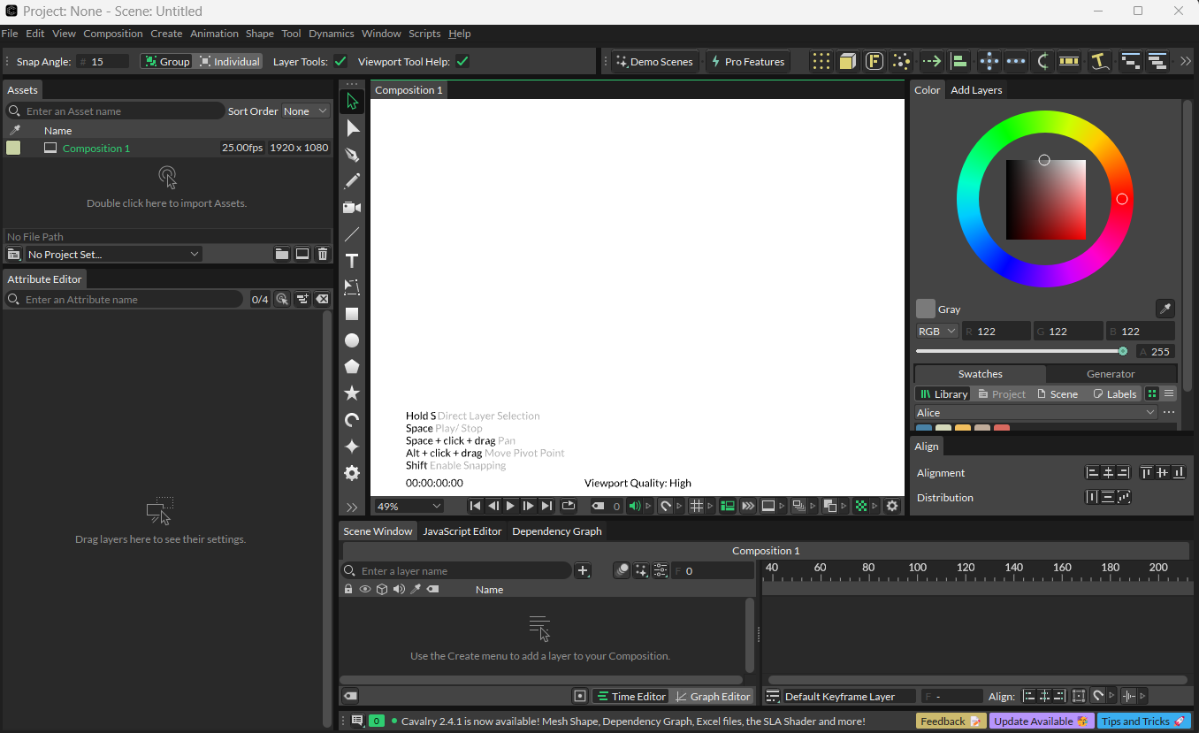
Task: Open the 49% viewport zoom dropdown
Action: click(x=409, y=506)
